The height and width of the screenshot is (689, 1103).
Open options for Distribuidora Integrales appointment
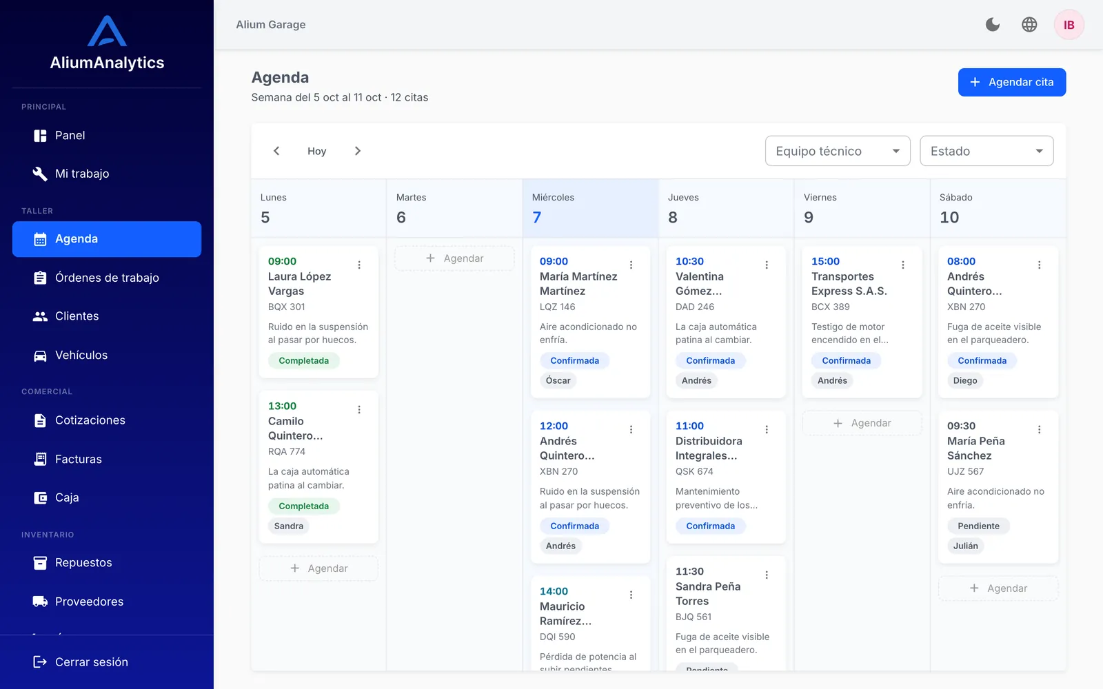point(767,429)
